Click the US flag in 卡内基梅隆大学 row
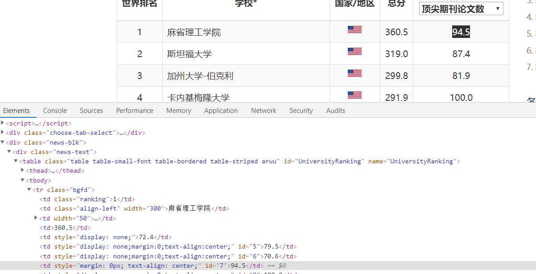This screenshot has height=274, width=536. (355, 95)
